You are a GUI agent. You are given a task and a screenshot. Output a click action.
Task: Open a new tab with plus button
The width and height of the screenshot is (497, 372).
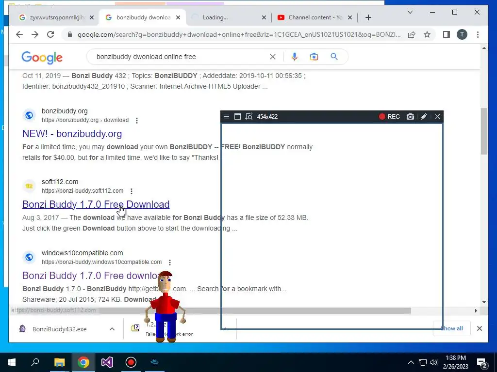click(368, 17)
